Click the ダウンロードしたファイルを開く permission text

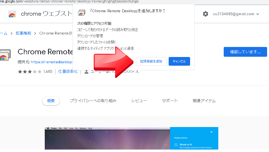click(x=97, y=42)
